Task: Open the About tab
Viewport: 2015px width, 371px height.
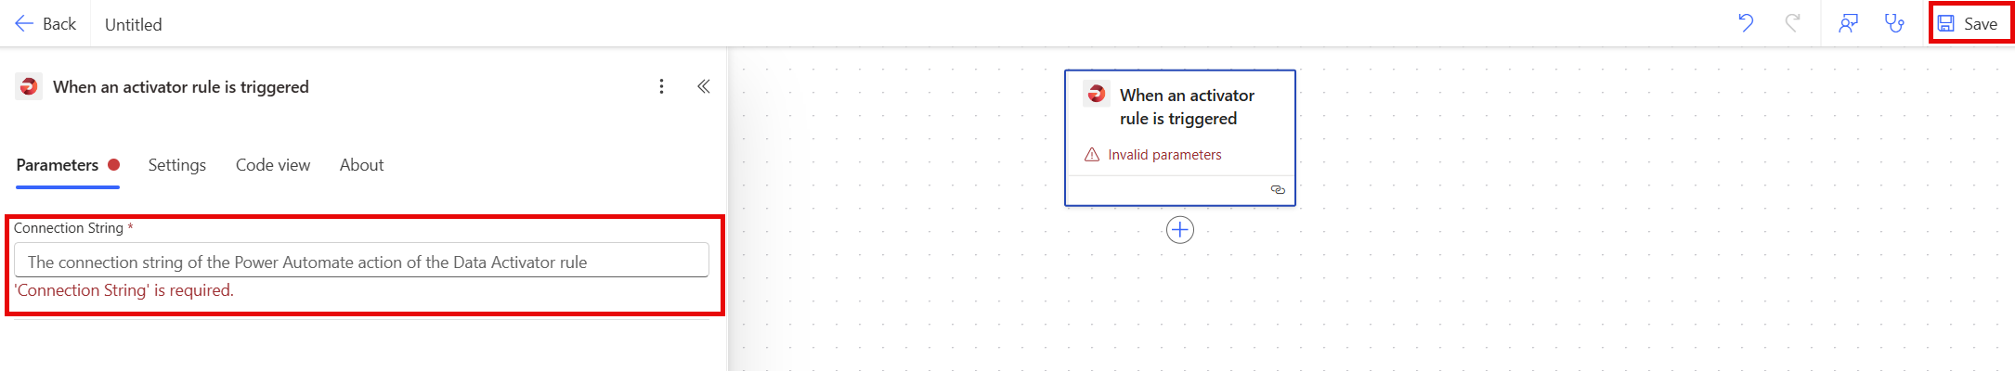Action: pyautogui.click(x=361, y=165)
